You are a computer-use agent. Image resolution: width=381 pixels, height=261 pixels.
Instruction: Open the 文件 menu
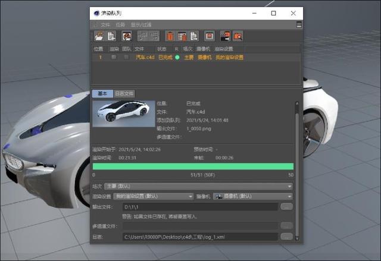(x=105, y=24)
